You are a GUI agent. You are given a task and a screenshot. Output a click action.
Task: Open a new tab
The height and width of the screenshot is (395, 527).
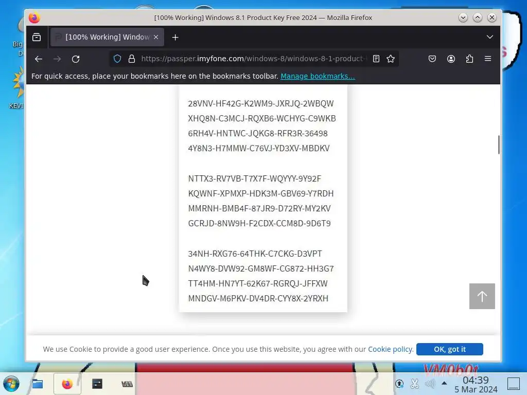[175, 37]
